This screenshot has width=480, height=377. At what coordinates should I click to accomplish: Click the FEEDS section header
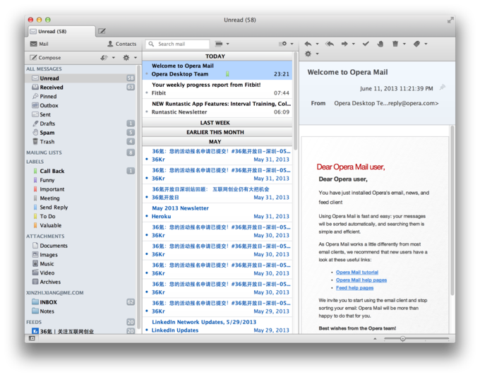tap(34, 322)
